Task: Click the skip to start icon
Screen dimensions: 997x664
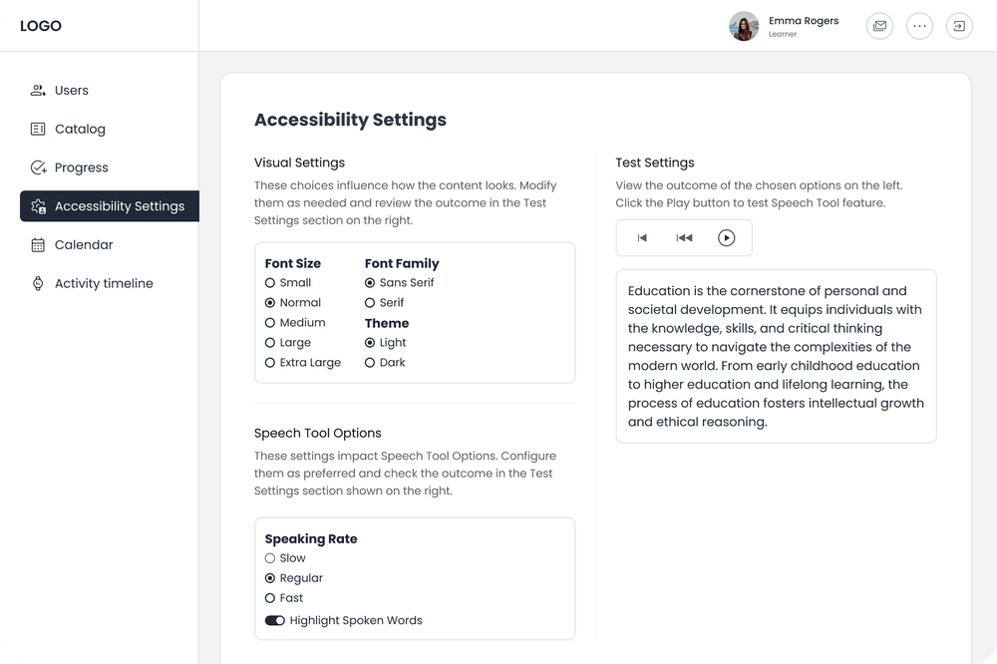Action: (x=642, y=238)
